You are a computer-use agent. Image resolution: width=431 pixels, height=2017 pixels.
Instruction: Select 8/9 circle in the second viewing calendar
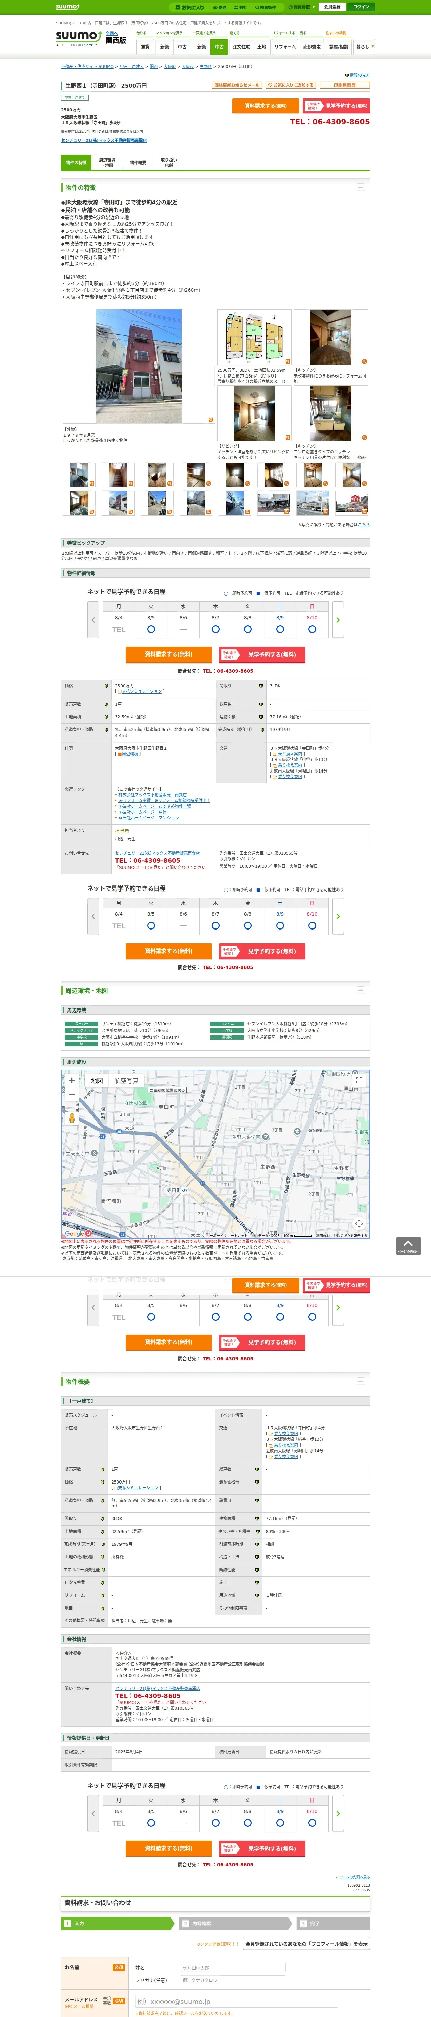280,925
